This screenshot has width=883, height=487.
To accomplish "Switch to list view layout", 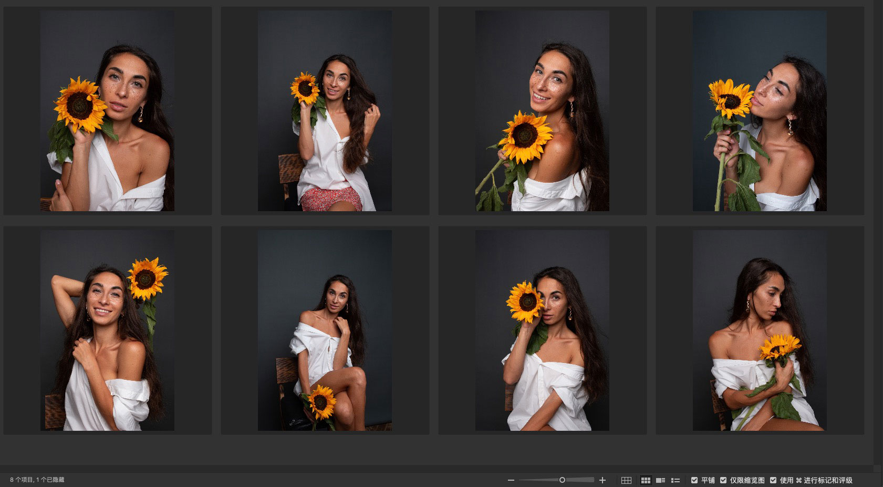I will click(x=676, y=480).
